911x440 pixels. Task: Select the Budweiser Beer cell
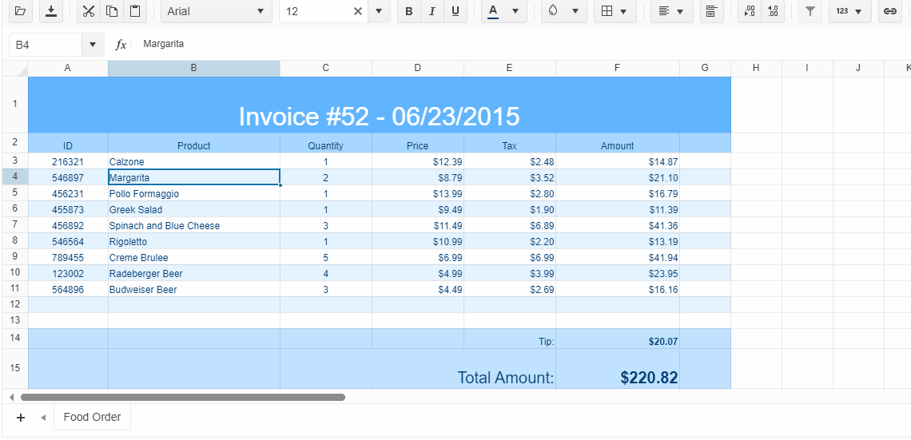pyautogui.click(x=194, y=289)
